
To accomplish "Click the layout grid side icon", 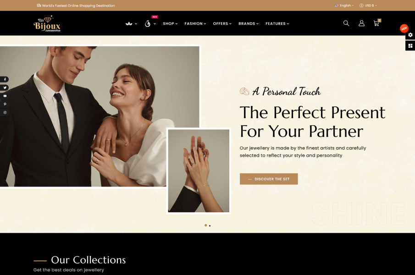I will [410, 46].
